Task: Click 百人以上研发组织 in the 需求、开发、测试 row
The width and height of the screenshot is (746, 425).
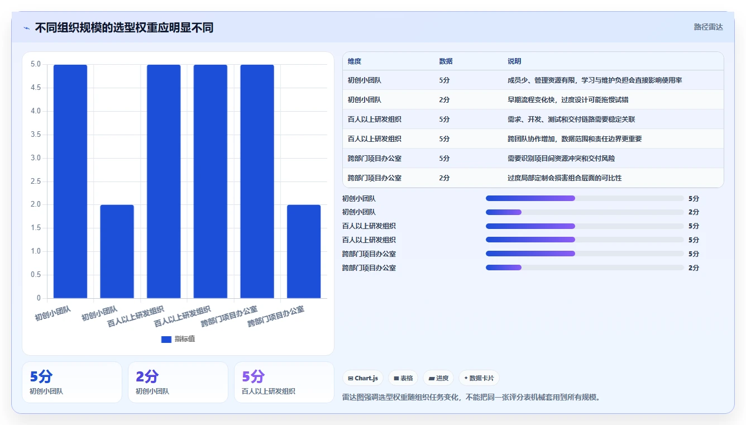Action: pos(375,120)
